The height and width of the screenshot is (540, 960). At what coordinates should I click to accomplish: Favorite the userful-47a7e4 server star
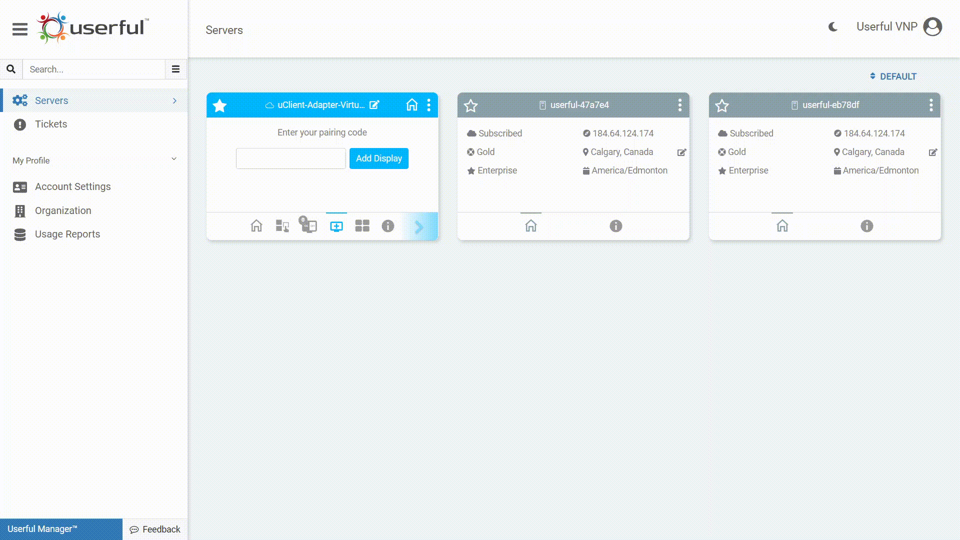tap(471, 105)
